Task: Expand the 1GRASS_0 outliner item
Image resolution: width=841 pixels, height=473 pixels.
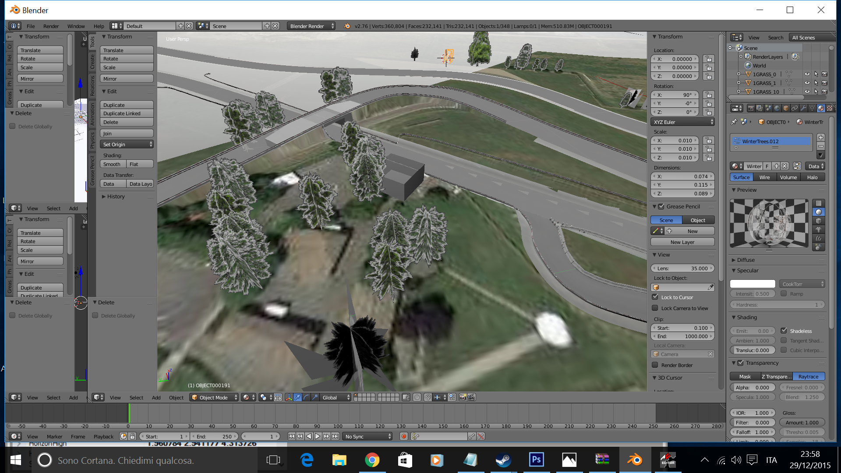Action: [x=739, y=74]
